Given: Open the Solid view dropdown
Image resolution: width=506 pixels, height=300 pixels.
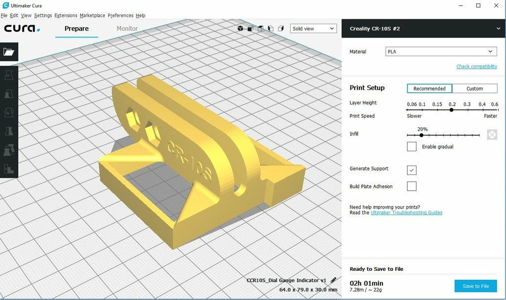Looking at the screenshot, I should tap(313, 28).
